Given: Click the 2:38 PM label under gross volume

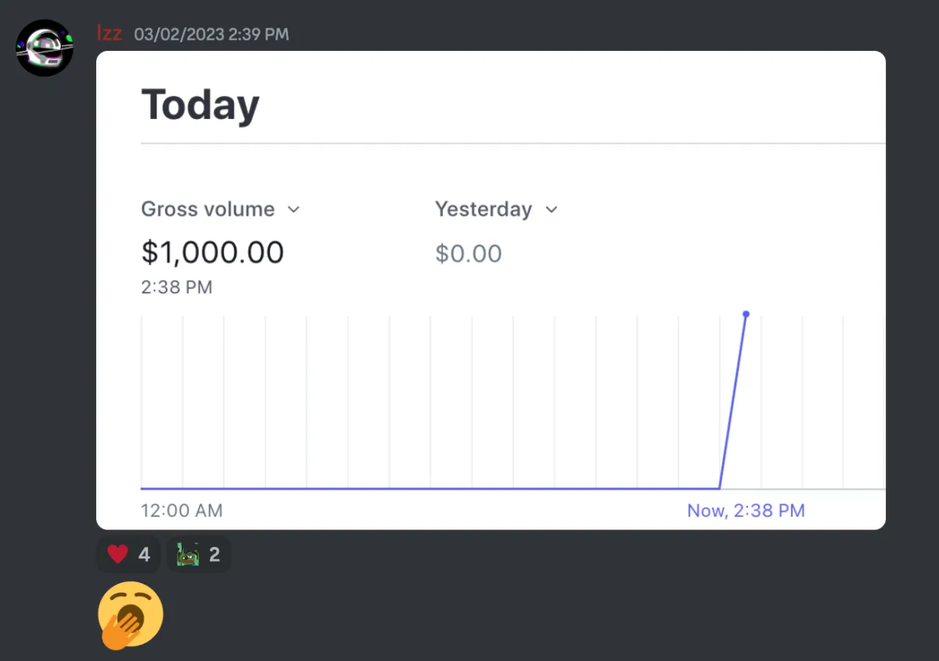Looking at the screenshot, I should pos(177,287).
